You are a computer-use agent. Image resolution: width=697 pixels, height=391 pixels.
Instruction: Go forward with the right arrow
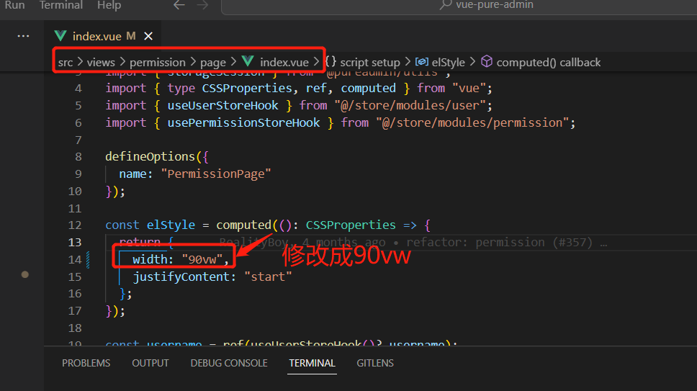tap(203, 5)
